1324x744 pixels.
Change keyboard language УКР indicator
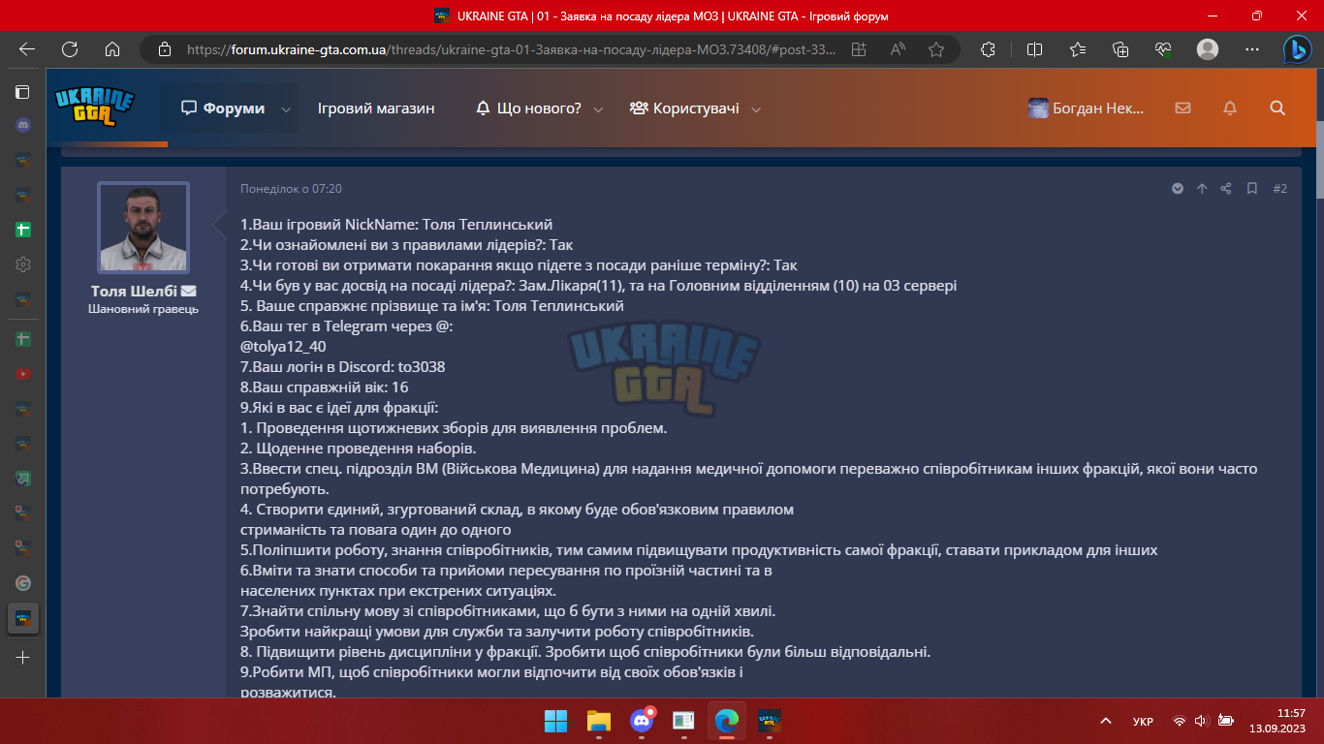pos(1143,721)
